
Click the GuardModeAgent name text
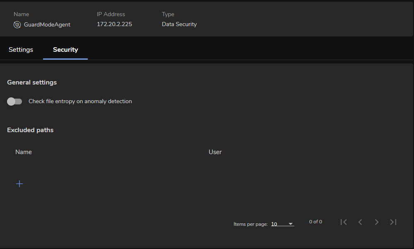coord(47,24)
